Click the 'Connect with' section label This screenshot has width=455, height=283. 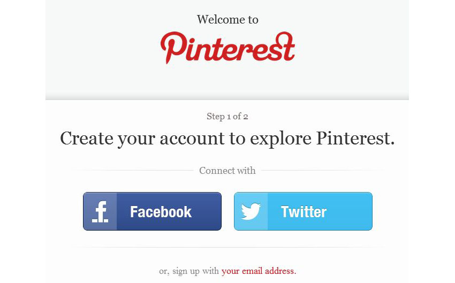(x=227, y=171)
